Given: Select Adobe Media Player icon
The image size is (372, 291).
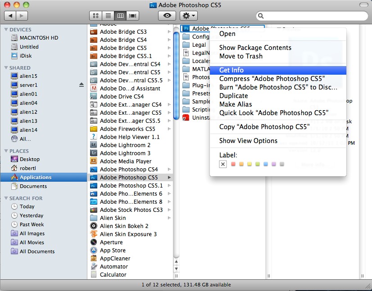Looking at the screenshot, I should click(94, 161).
